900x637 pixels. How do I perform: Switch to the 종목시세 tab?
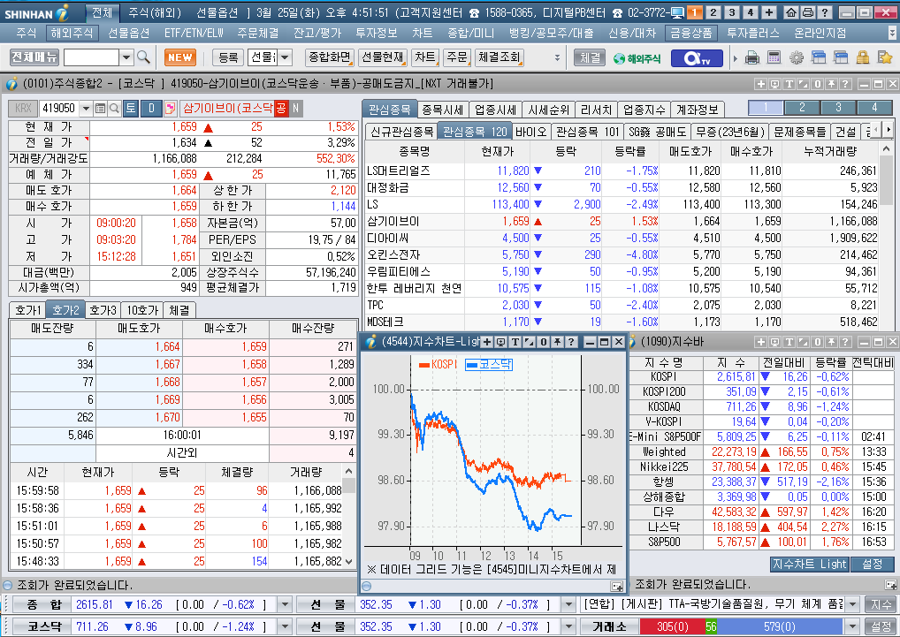443,110
